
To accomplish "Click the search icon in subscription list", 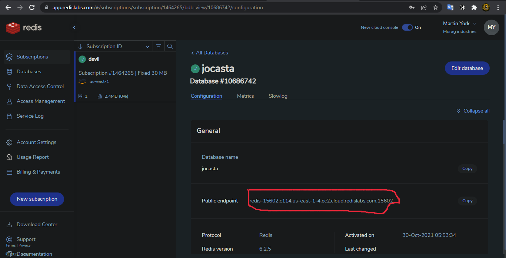I will (x=170, y=46).
